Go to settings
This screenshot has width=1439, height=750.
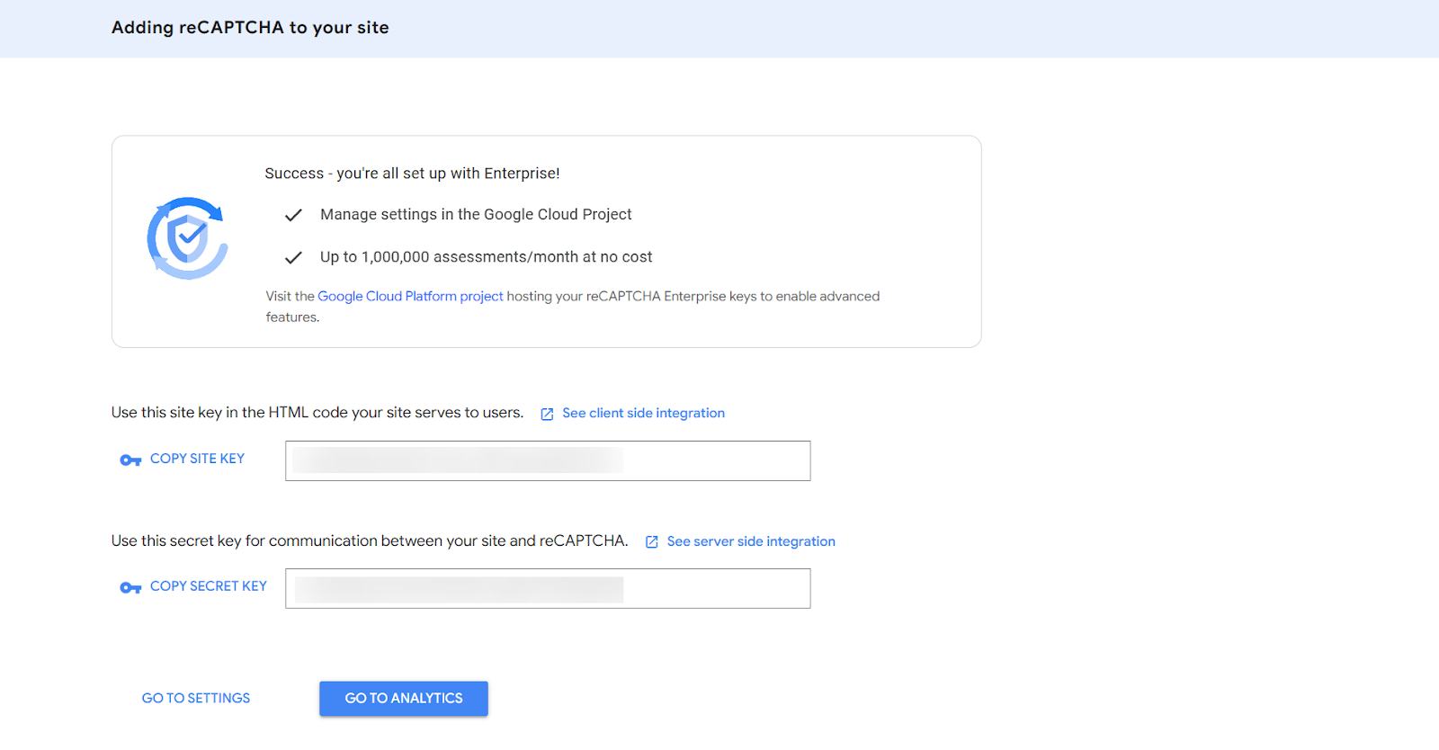[196, 698]
